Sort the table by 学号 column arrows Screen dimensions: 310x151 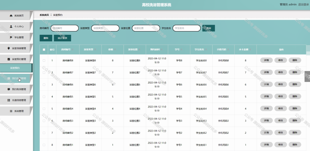click(x=182, y=50)
